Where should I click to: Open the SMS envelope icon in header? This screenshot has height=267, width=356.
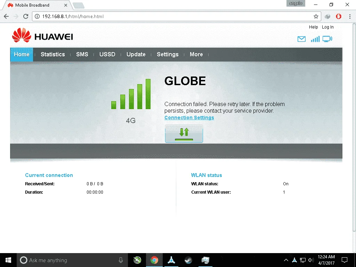pos(301,39)
